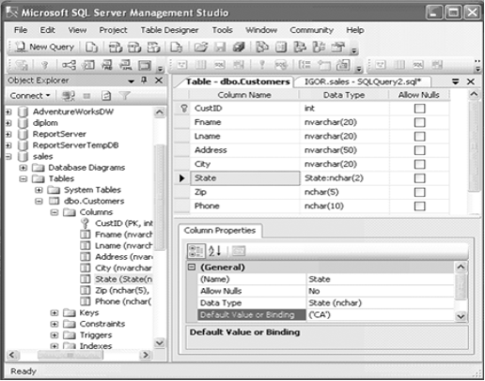
Task: Toggle Allow Nulls for Phone
Action: (419, 206)
